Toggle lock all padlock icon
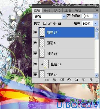Image resolution: width=100 pixels, height=109 pixels. [x=59, y=23]
